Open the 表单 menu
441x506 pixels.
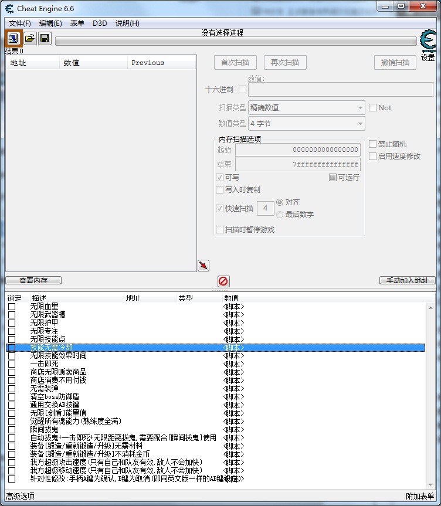(x=77, y=23)
